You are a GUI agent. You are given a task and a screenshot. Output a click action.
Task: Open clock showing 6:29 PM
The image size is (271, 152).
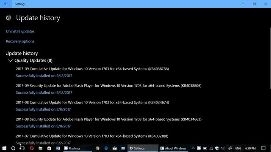coord(250,148)
